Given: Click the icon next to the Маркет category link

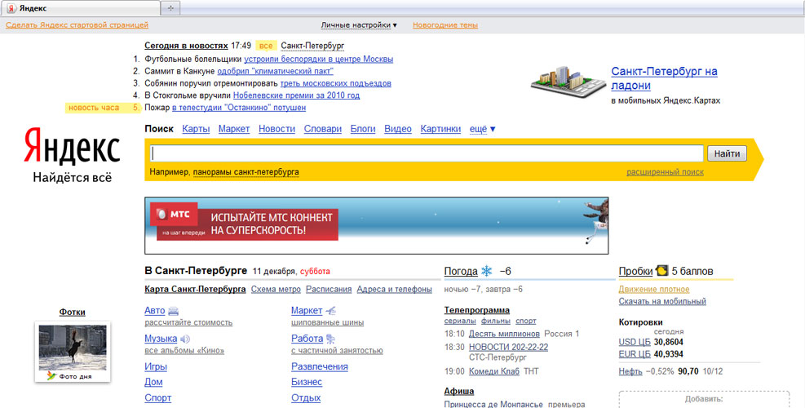Looking at the screenshot, I should pyautogui.click(x=330, y=311).
